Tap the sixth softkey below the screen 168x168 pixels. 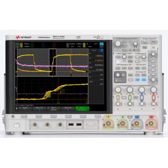click(x=98, y=116)
